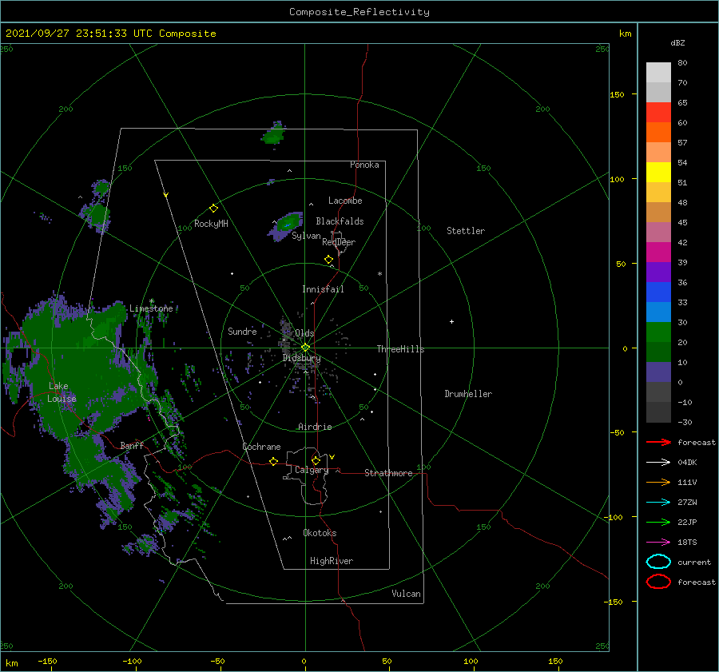Click the yellow diamond marker below RedDeer
Image resolution: width=719 pixels, height=672 pixels.
(329, 260)
